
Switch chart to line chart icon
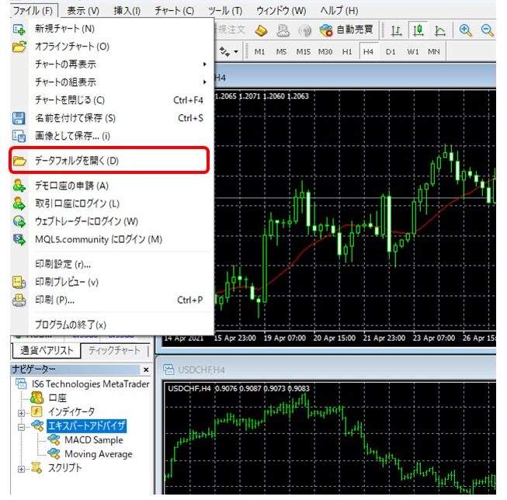click(x=440, y=30)
